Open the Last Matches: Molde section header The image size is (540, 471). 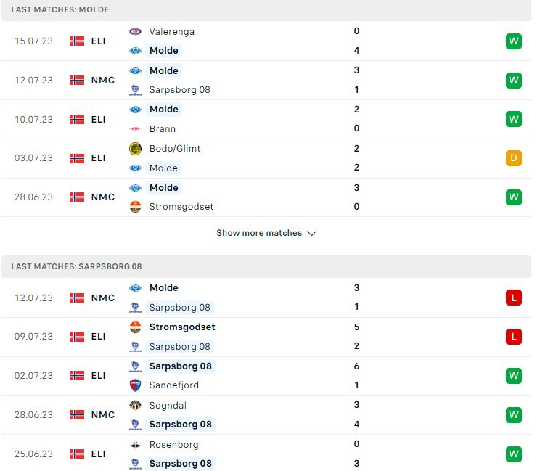[266, 9]
